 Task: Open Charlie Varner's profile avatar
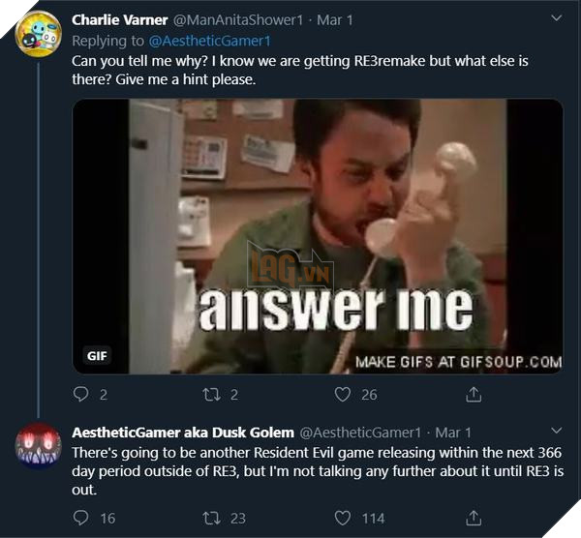pos(39,35)
